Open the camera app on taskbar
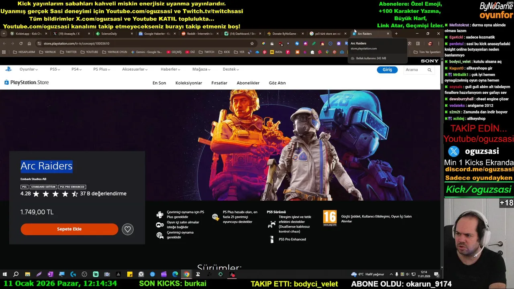Viewport: 514px width, 289px height. tap(107, 274)
